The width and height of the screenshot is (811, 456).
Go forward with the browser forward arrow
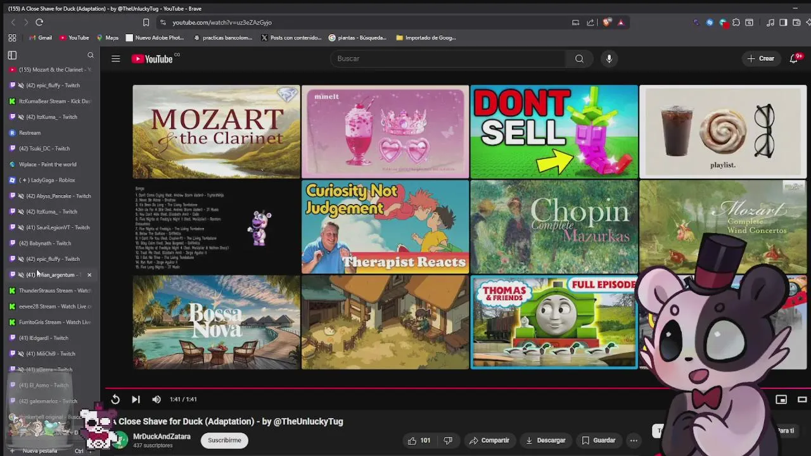26,22
